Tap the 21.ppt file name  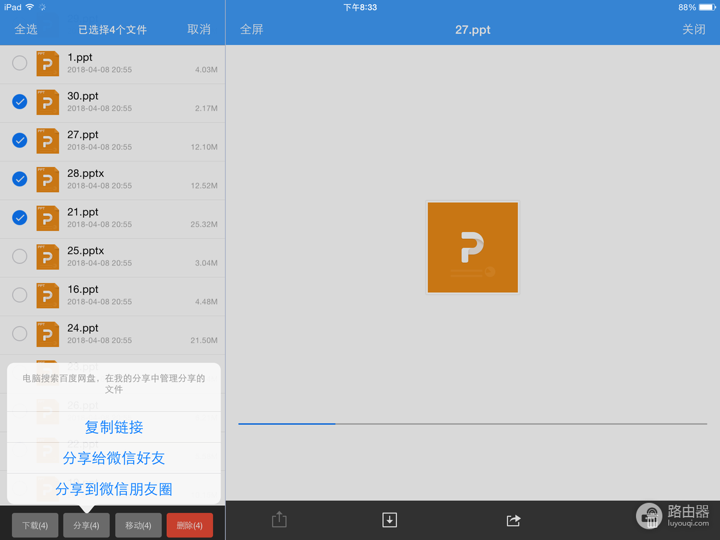83,212
